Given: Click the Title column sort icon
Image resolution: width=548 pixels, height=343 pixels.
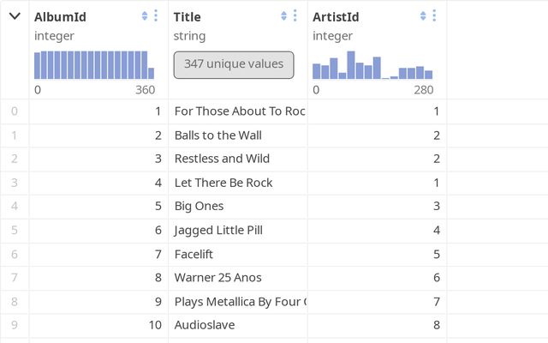Looking at the screenshot, I should [x=284, y=16].
